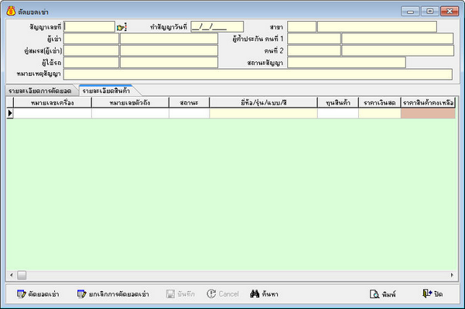Click the ตัดยอดเช่า button

[38, 294]
